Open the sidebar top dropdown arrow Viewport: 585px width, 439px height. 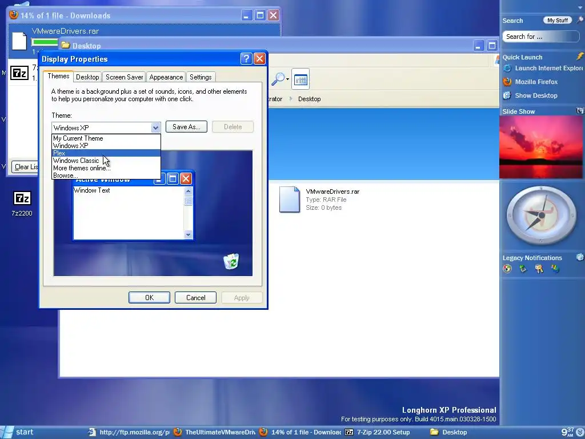580,6
